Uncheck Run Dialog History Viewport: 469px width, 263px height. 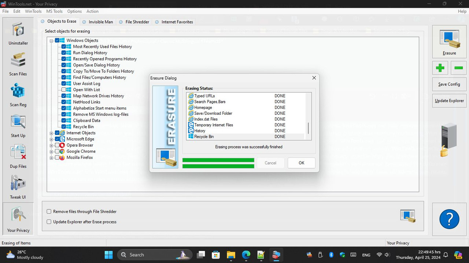tap(64, 53)
